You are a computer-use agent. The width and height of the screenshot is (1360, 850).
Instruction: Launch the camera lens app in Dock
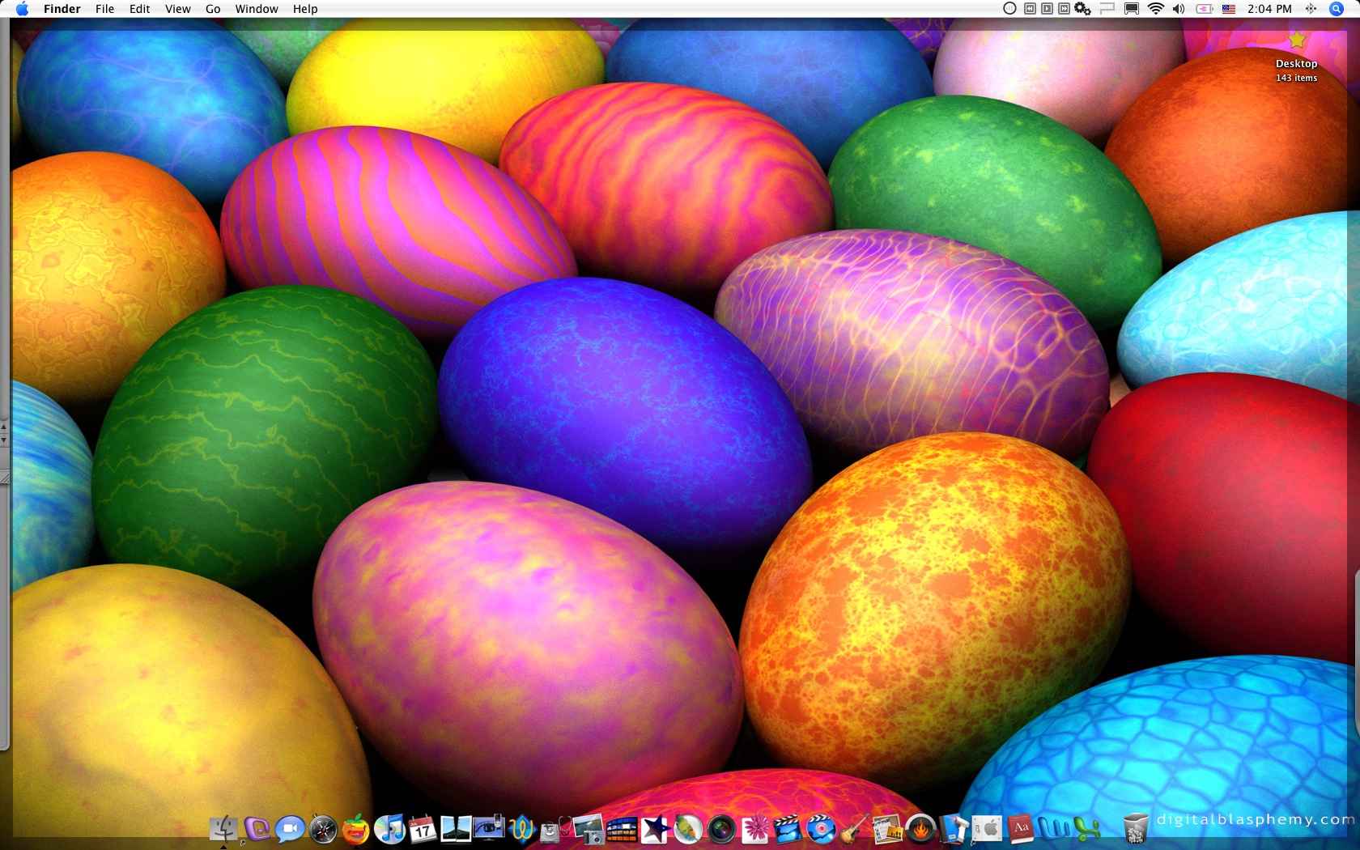[x=720, y=829]
